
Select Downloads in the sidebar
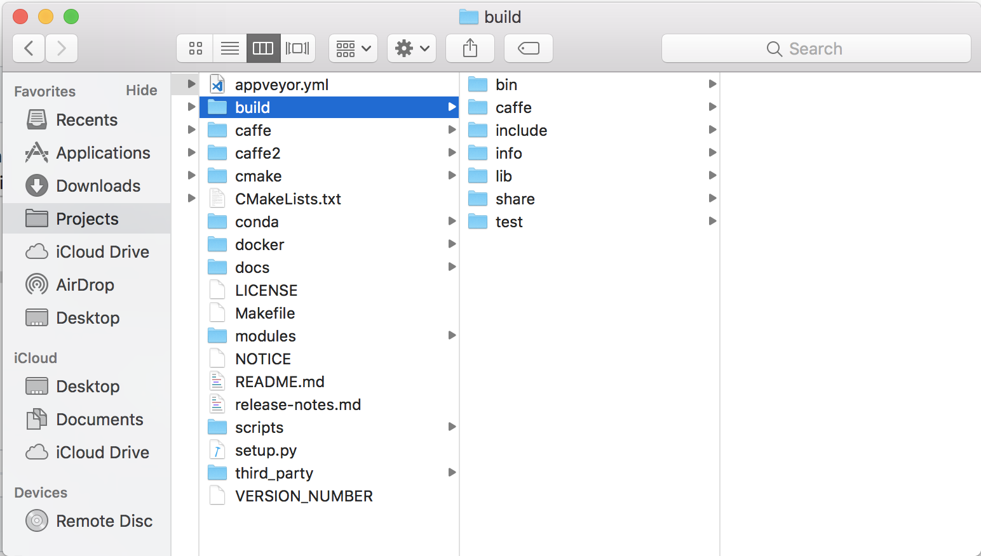pos(98,185)
